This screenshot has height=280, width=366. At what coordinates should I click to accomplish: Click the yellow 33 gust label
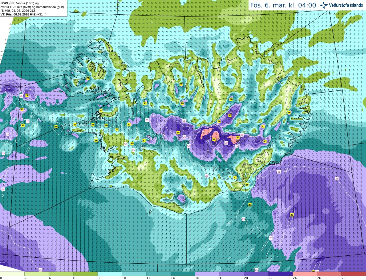tap(230, 115)
